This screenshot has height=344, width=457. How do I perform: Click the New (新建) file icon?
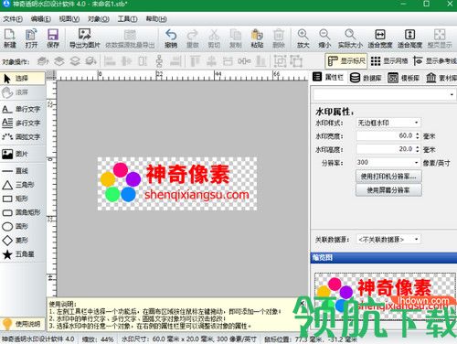(10, 38)
